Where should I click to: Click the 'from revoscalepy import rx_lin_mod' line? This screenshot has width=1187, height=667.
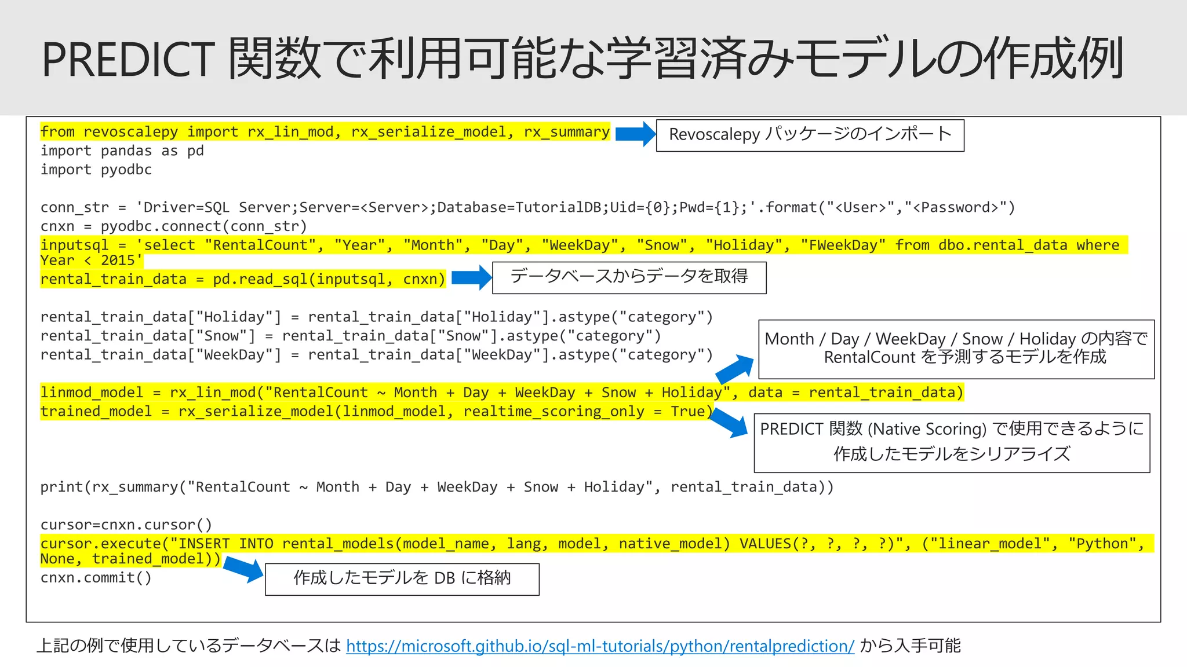pyautogui.click(x=325, y=131)
